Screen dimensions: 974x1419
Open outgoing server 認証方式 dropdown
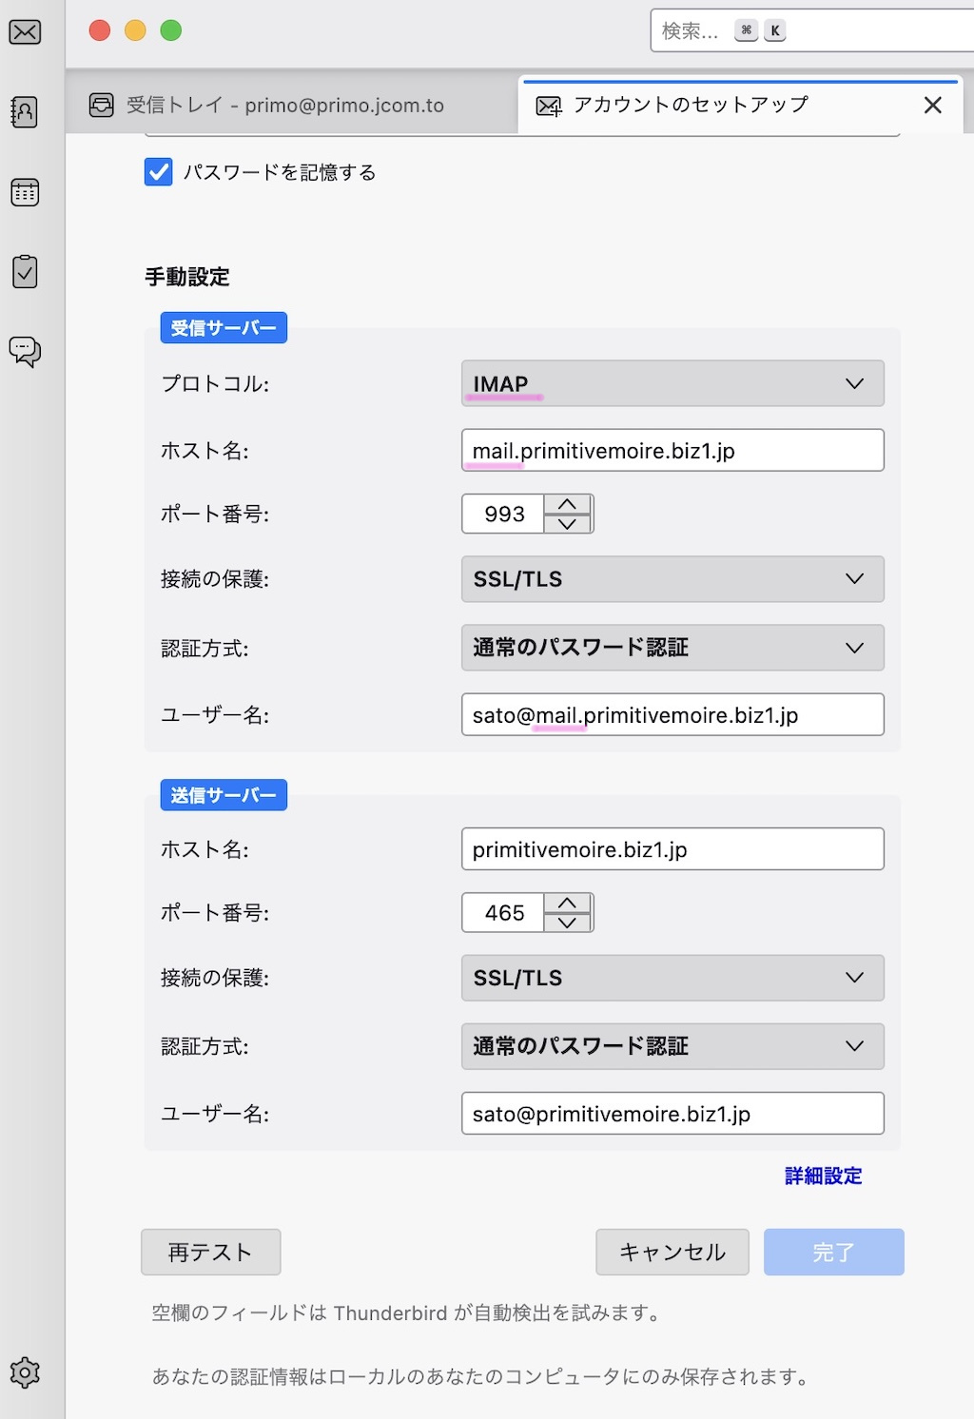[672, 1046]
